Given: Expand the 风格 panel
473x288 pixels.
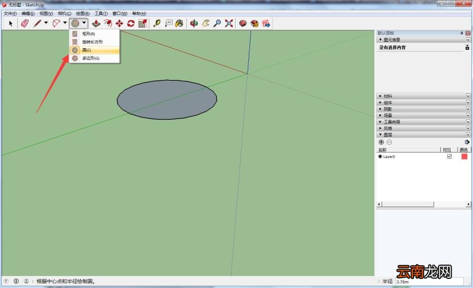Looking at the screenshot, I should coord(424,128).
